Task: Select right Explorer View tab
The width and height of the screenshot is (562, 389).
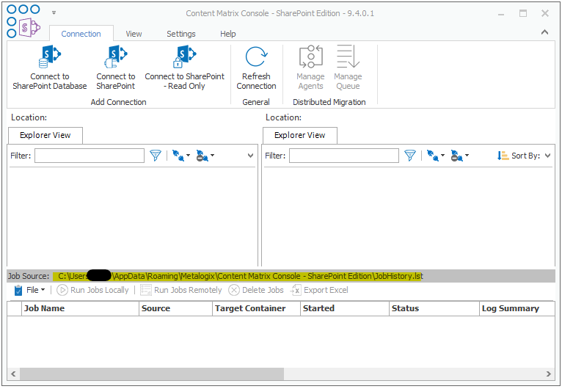Action: 299,135
